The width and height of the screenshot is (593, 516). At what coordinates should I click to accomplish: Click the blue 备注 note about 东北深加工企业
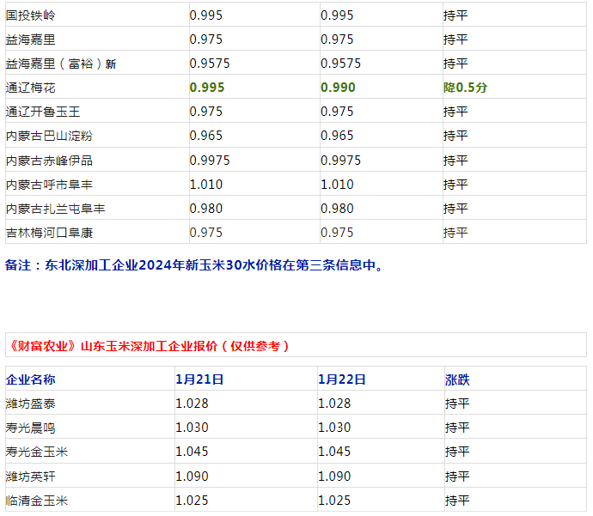194,265
